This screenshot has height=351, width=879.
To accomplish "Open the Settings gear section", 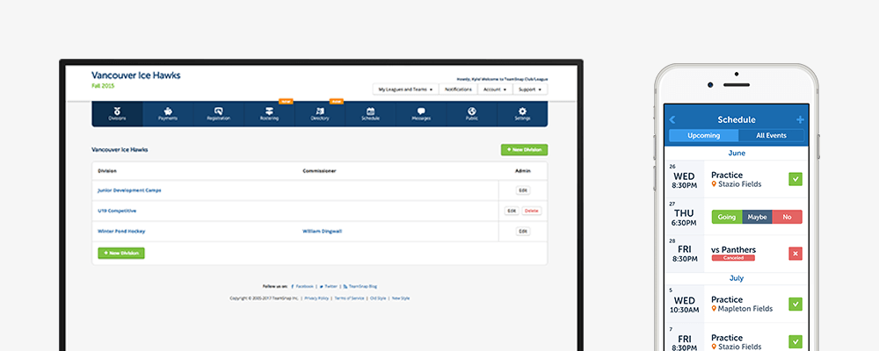I will pyautogui.click(x=522, y=114).
